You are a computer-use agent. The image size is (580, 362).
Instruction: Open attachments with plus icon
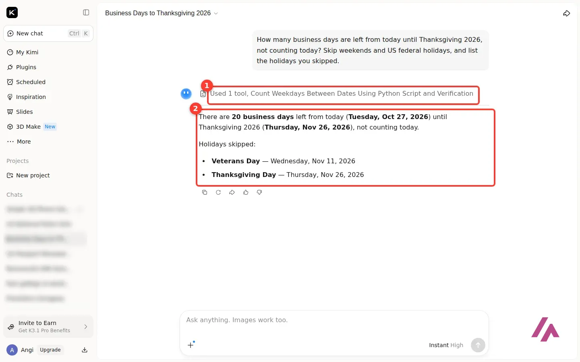(191, 345)
